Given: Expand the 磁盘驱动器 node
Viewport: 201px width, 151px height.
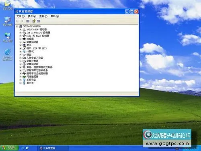Looking at the screenshot, I should click(21, 42).
